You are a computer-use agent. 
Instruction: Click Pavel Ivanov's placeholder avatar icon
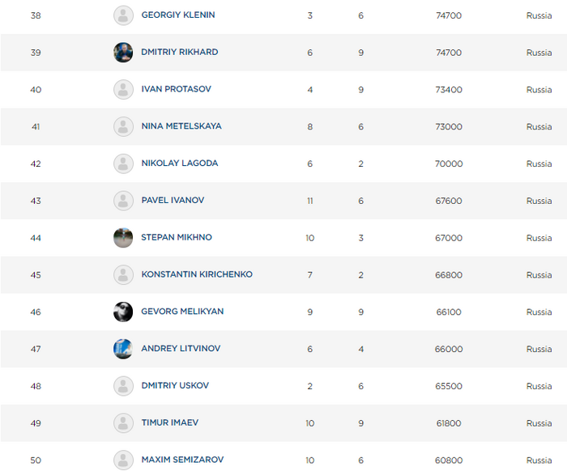123,201
